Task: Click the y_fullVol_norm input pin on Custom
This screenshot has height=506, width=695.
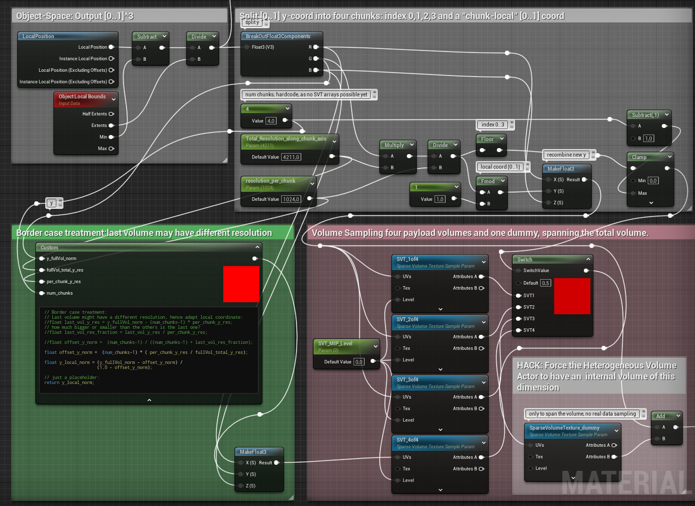Action: (x=42, y=259)
